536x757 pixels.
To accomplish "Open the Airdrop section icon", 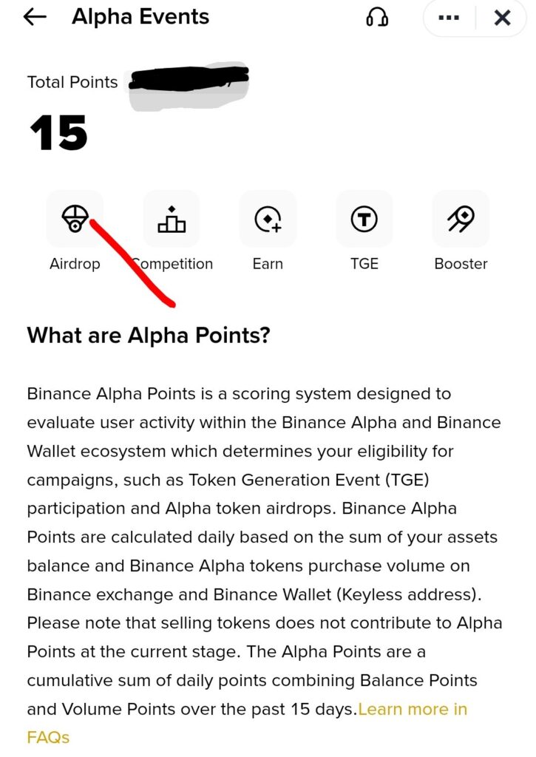I will [x=75, y=218].
